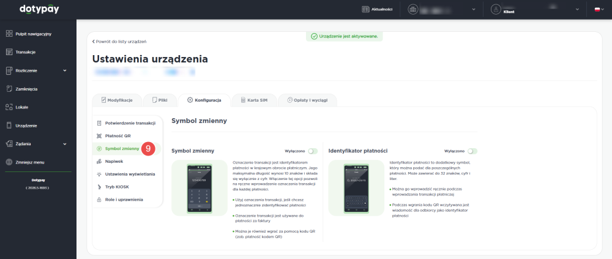Click the 'Urządzenie jest aktywowane' notification
Screen dimensions: 612x259
point(344,36)
